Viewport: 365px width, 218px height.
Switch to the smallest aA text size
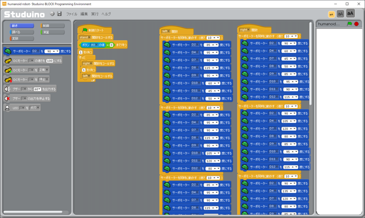(x=331, y=14)
